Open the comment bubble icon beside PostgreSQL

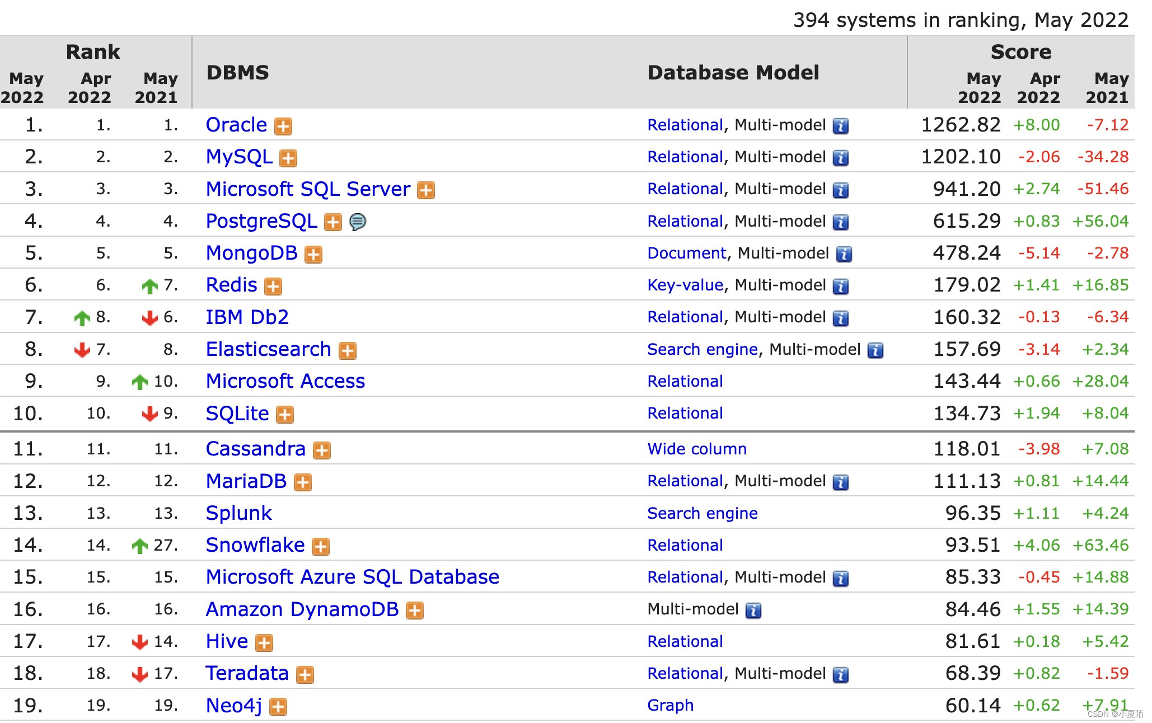pyautogui.click(x=358, y=222)
